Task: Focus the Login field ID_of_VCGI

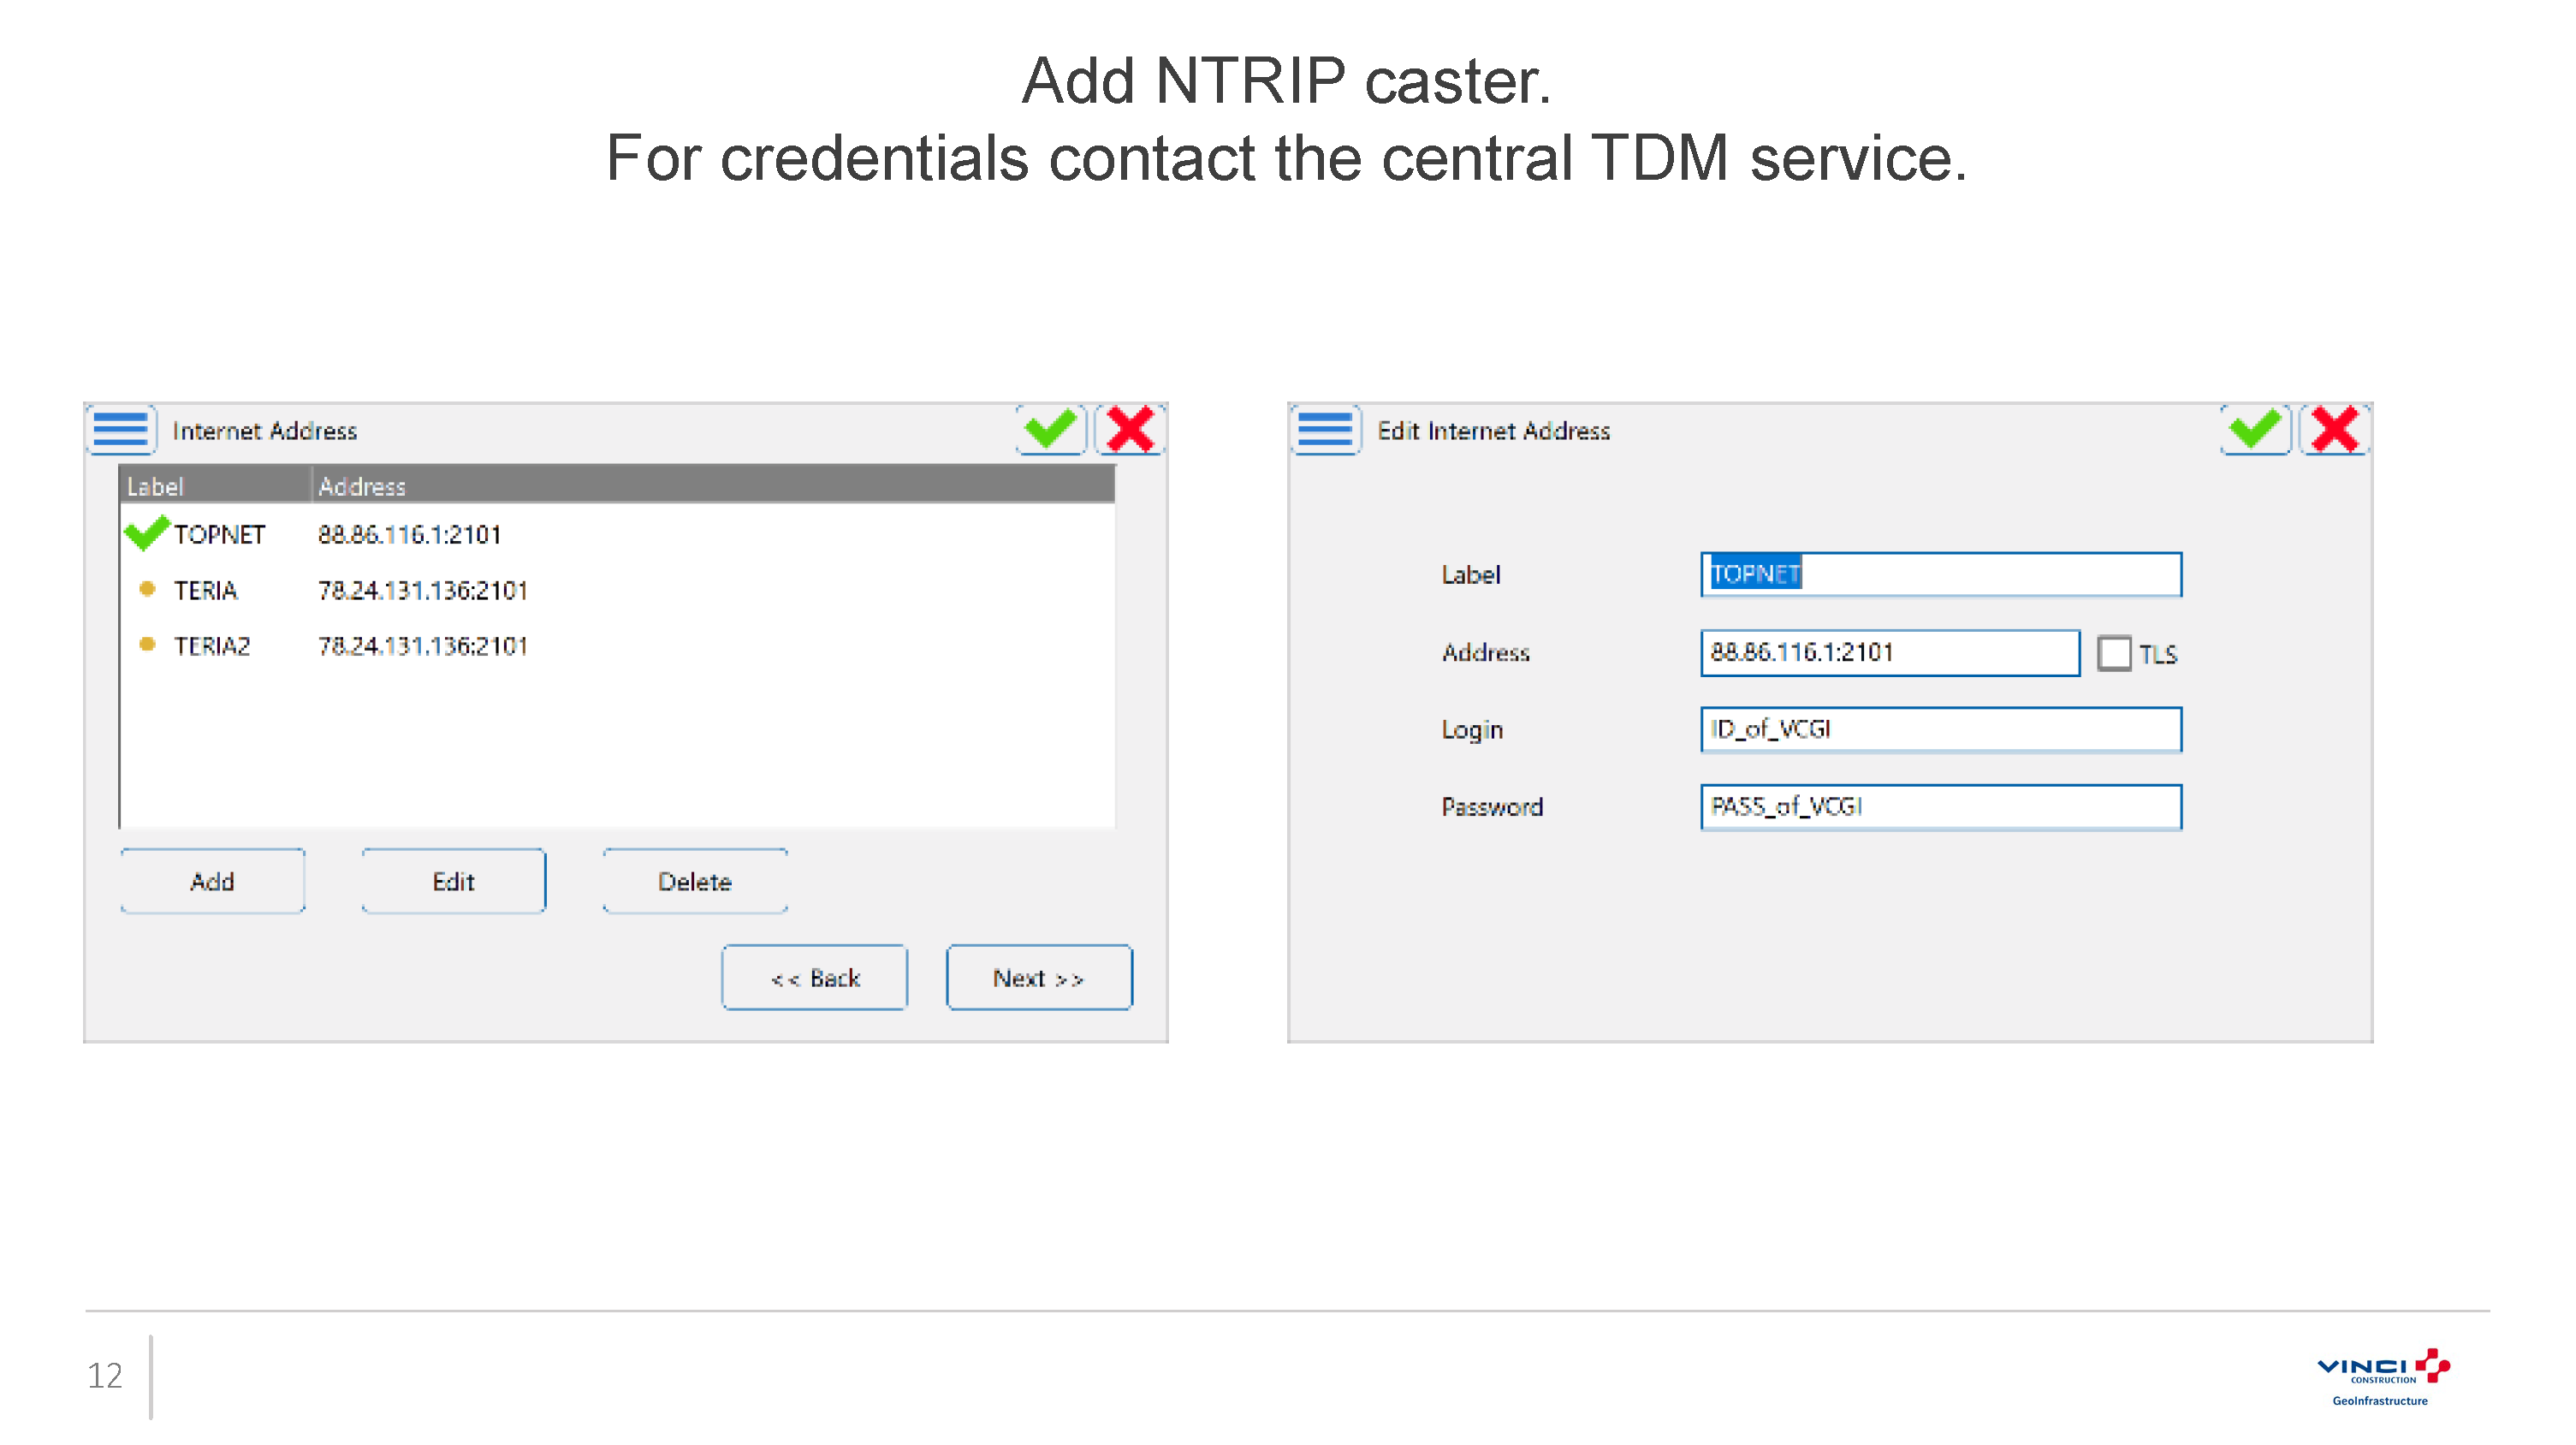Action: pos(1941,729)
